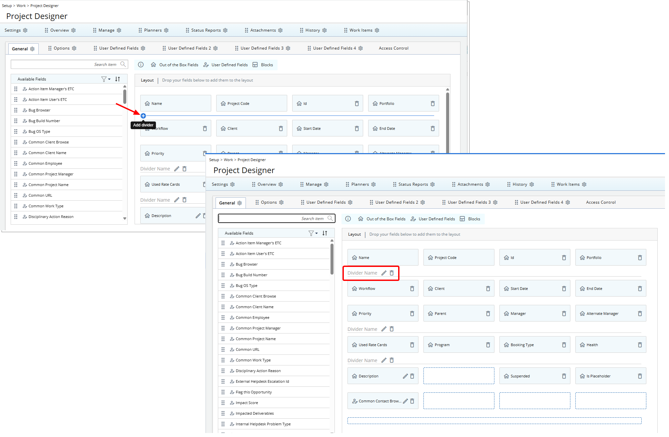Click sort icon in lower Available Fields

325,233
